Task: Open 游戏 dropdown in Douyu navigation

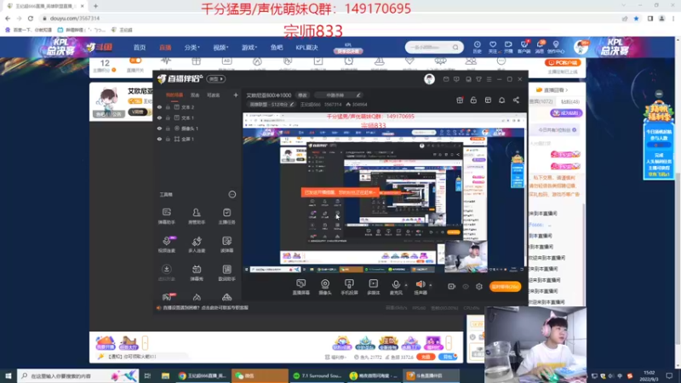Action: [x=249, y=48]
